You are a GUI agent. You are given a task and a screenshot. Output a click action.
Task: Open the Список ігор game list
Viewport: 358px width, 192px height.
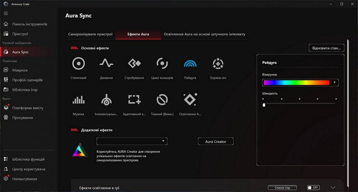pos(282,188)
